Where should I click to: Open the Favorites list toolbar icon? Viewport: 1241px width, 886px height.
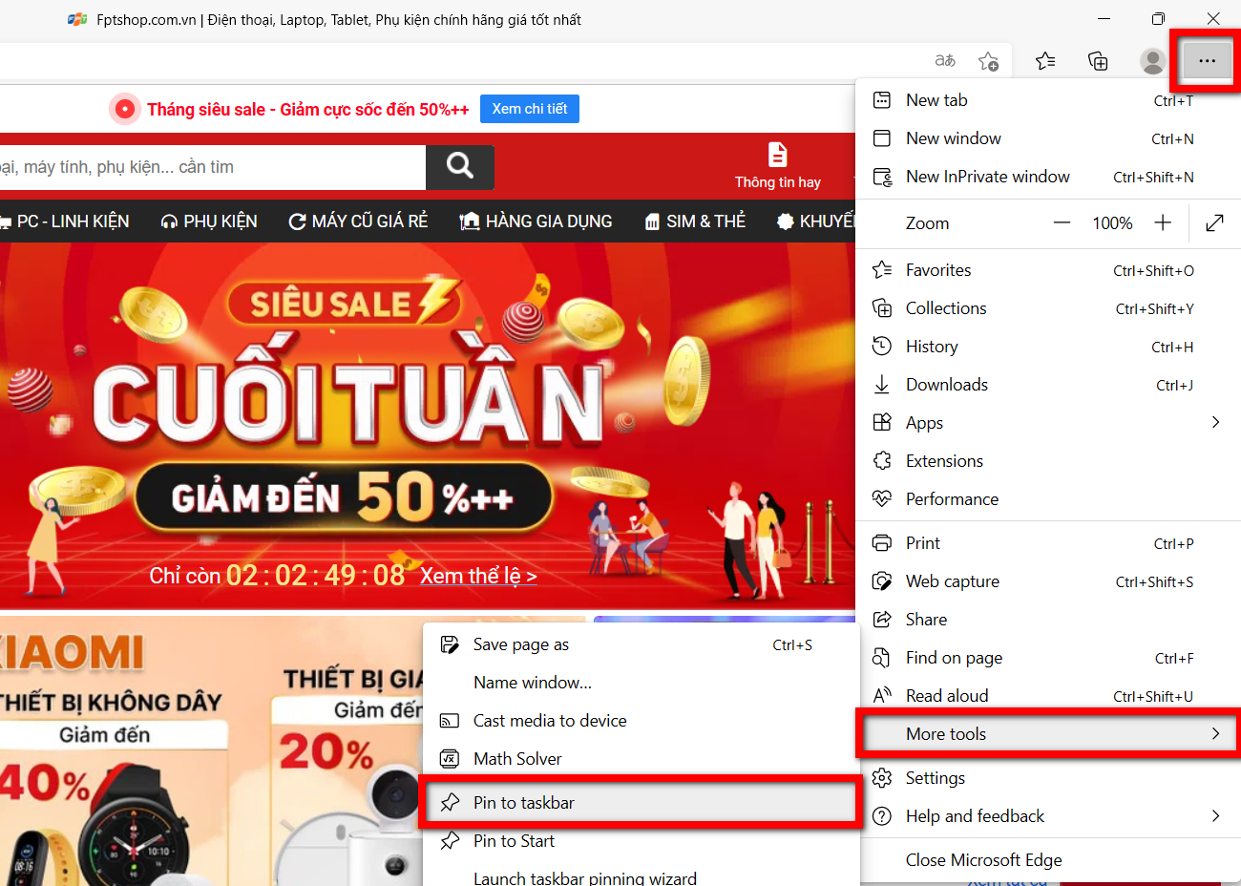coord(1045,61)
